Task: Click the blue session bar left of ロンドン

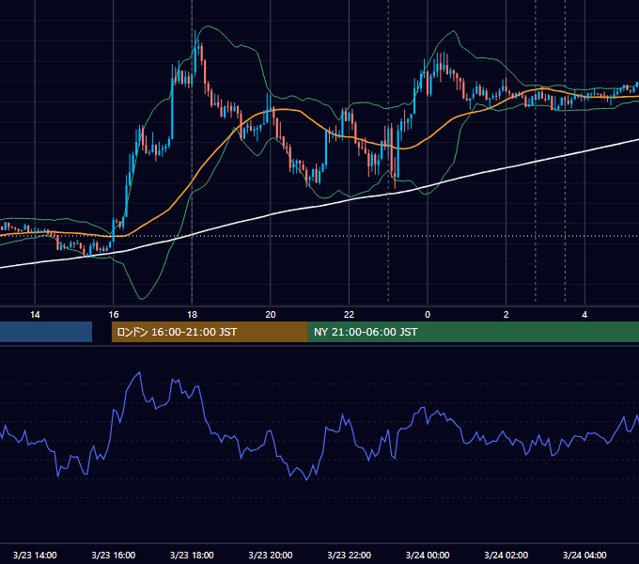Action: click(46, 332)
